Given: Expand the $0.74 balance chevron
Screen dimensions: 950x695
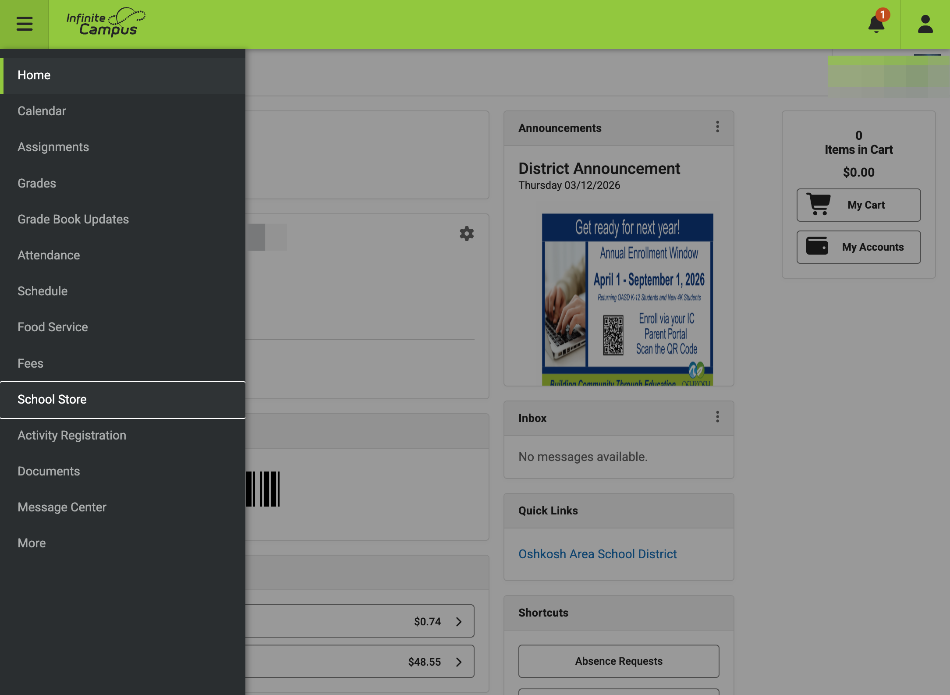Looking at the screenshot, I should [x=459, y=622].
